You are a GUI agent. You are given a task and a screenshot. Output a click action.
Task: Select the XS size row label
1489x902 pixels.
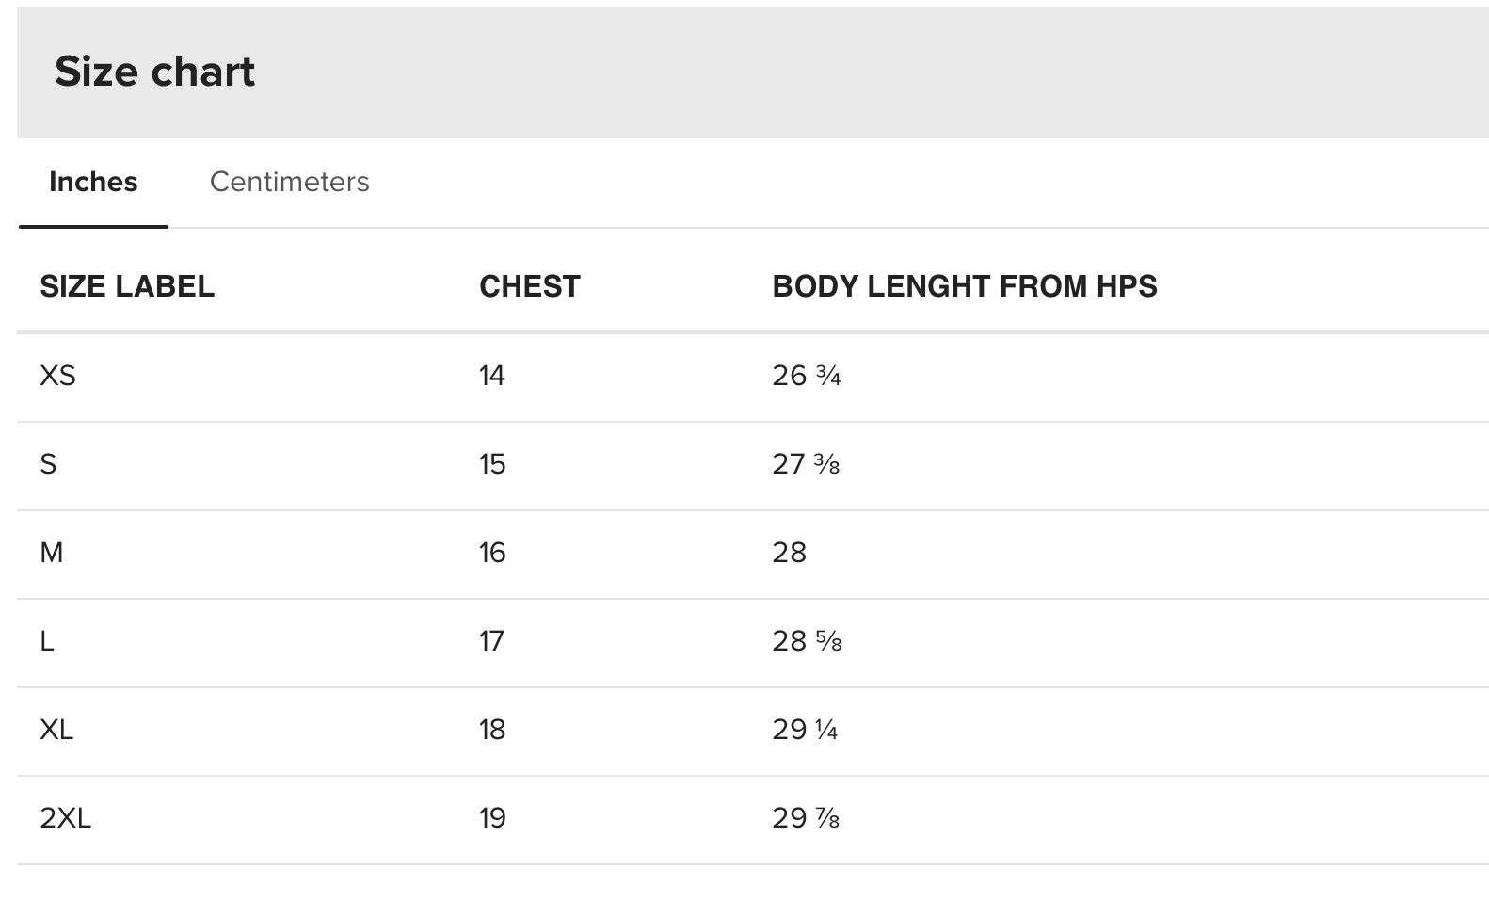[x=57, y=376]
